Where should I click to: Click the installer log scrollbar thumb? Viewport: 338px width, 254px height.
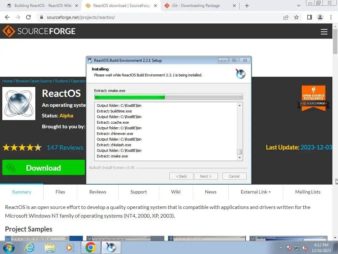[240, 152]
